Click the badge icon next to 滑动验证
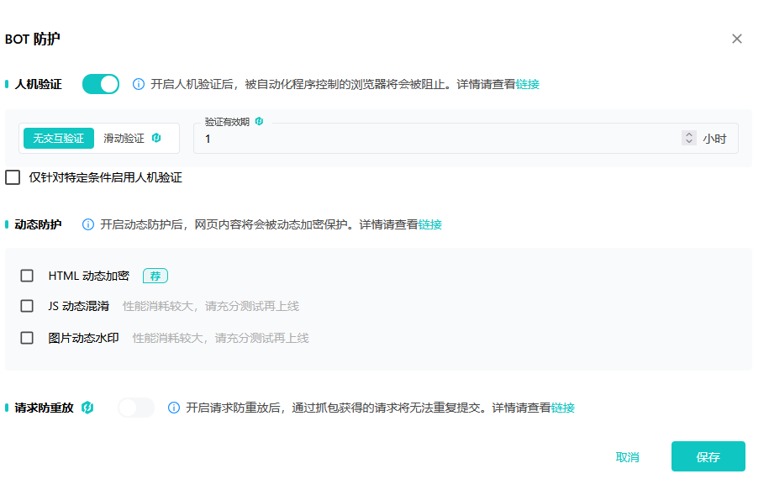Screen dimensions: 769x495 156,138
